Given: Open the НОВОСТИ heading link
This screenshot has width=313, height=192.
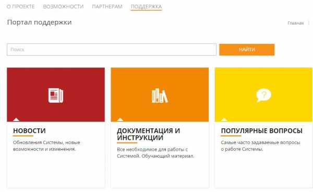Looking at the screenshot, I should [x=29, y=131].
